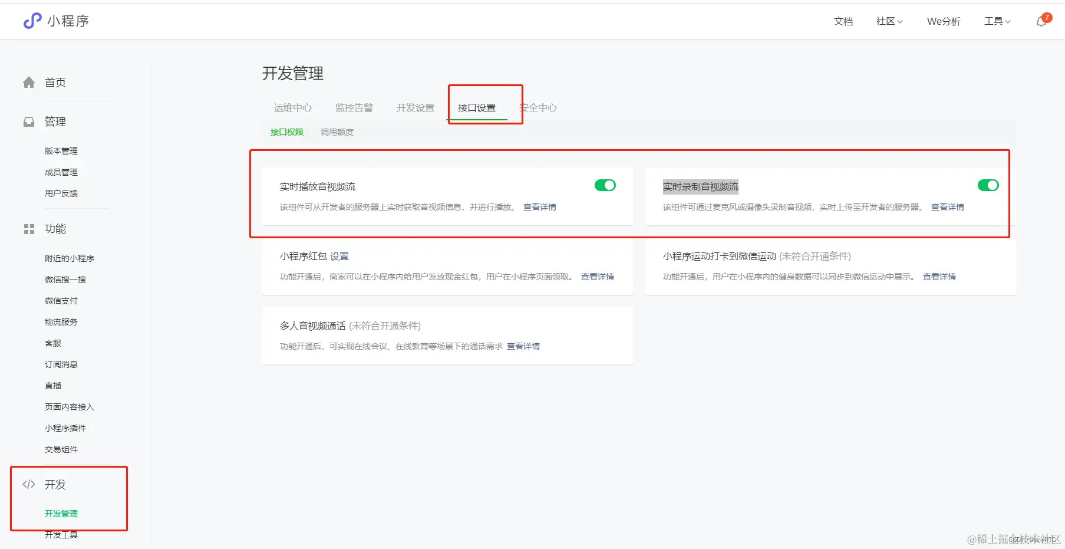1065x549 pixels.
Task: Click the 小程序 logo icon
Action: pyautogui.click(x=31, y=21)
